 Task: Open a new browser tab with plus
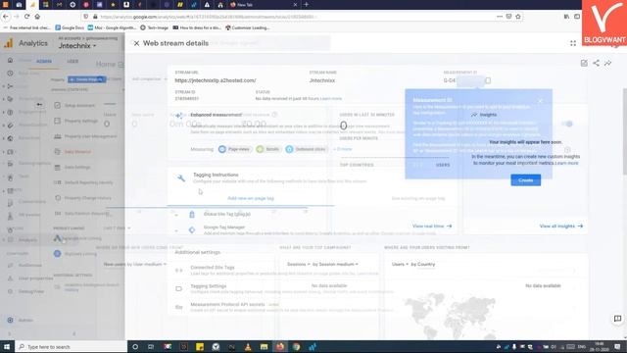307,4
